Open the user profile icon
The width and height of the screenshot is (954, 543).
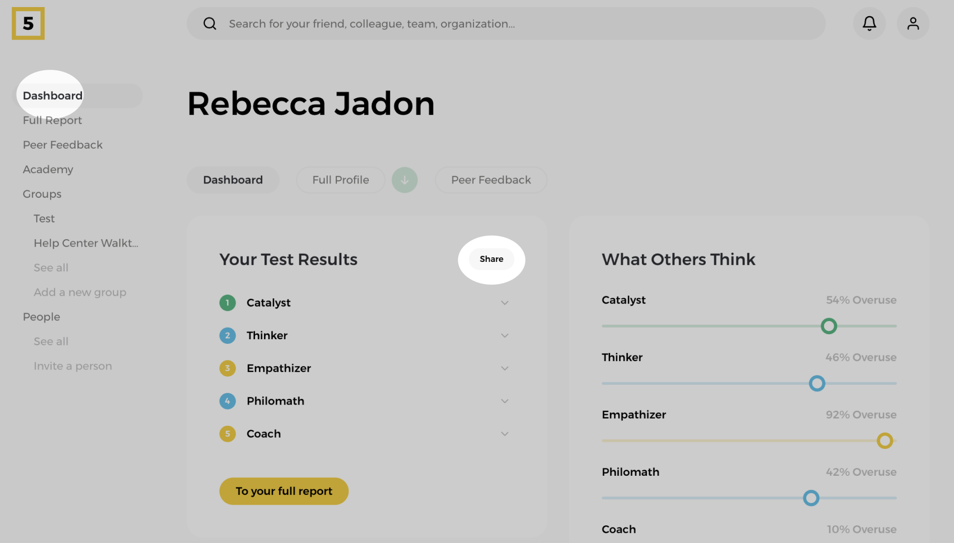click(913, 23)
